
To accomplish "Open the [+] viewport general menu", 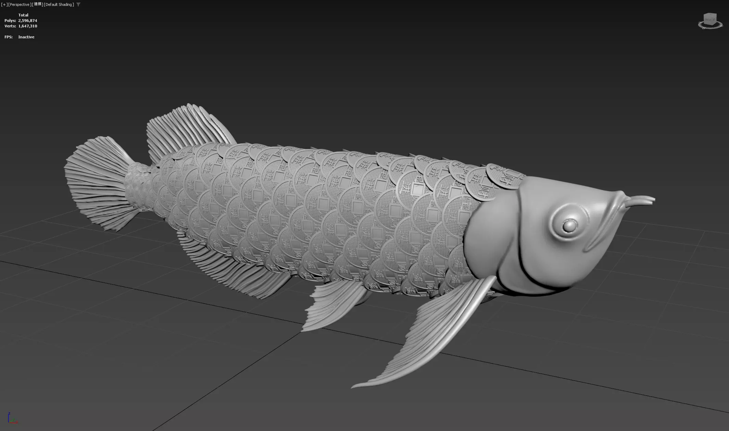I will point(4,4).
